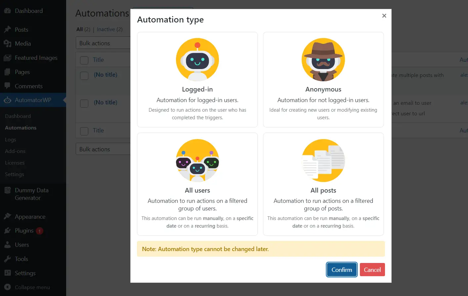The width and height of the screenshot is (468, 296).
Task: Click 'Automation for logged-in users.' text
Action: coord(197,100)
